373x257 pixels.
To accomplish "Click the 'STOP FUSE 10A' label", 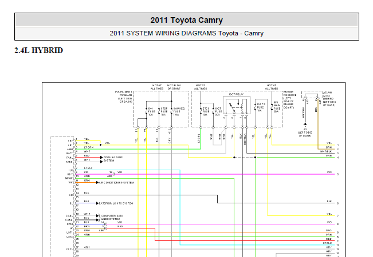I will click(164, 111).
